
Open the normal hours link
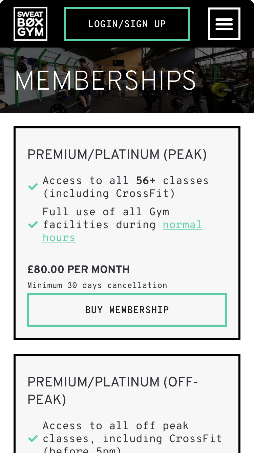(x=182, y=225)
